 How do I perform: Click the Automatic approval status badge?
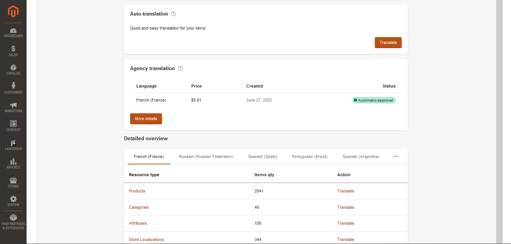[x=374, y=100]
